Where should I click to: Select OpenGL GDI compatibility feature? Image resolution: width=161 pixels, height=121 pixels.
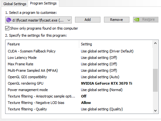point(27,77)
